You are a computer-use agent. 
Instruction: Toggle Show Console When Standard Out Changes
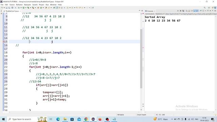point(194,11)
